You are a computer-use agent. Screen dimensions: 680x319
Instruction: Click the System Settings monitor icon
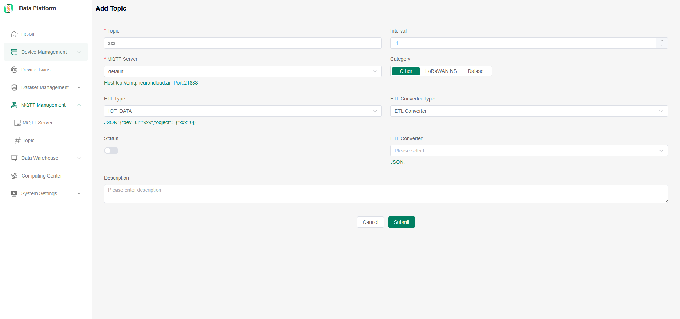point(14,193)
